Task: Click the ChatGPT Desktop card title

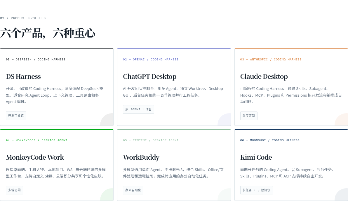Action: pos(149,76)
